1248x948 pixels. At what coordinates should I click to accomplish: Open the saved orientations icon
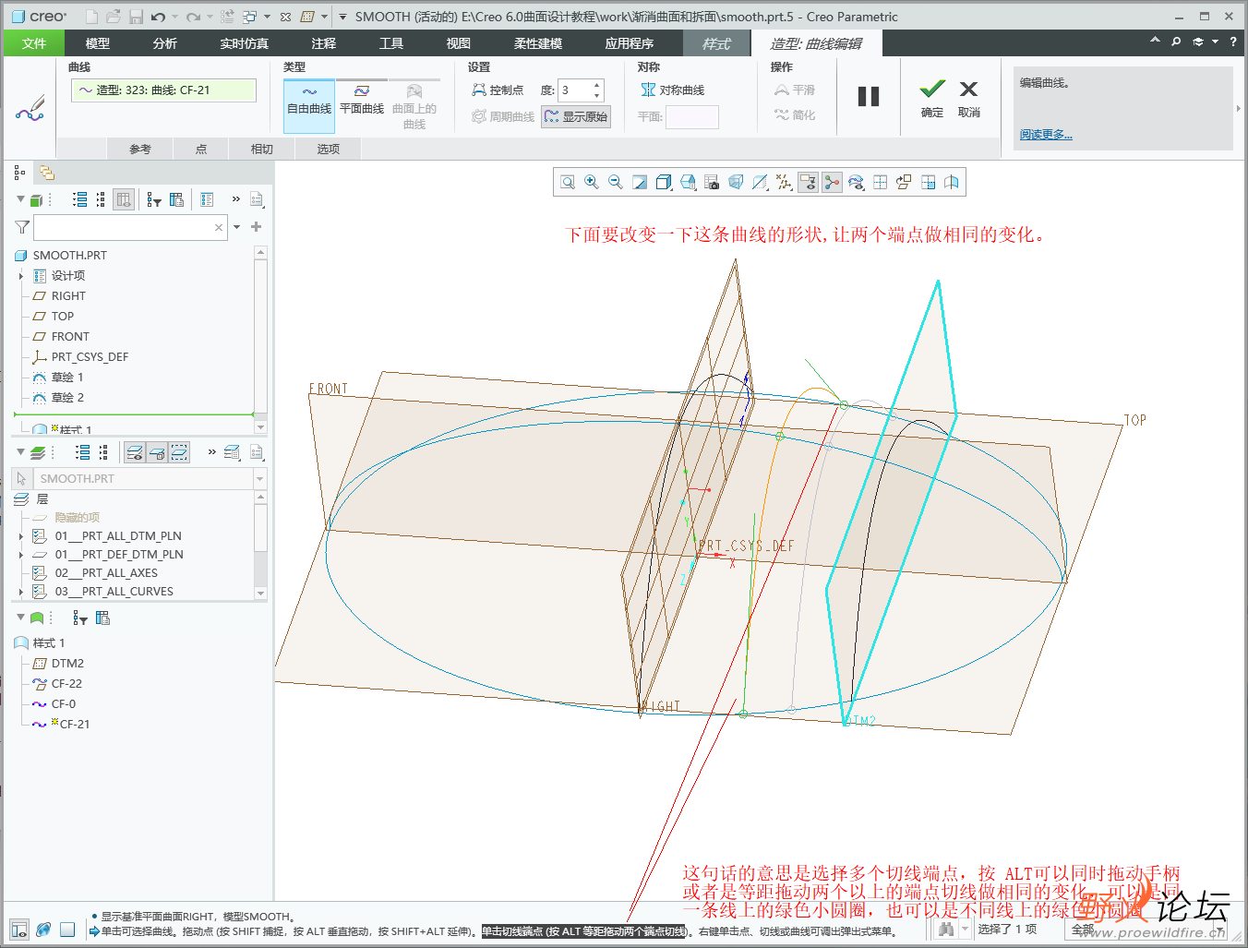pos(688,183)
